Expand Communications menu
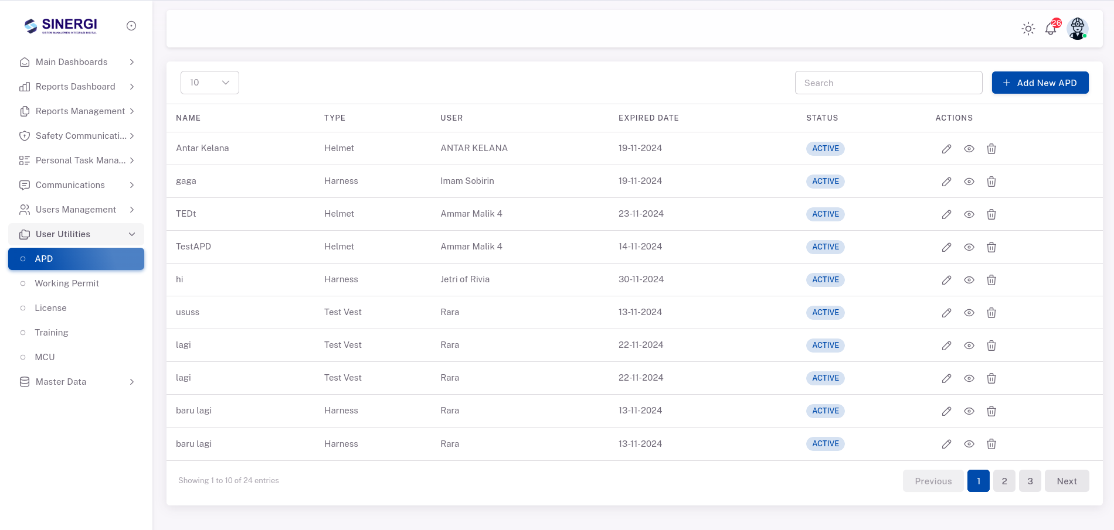The image size is (1114, 530). click(x=77, y=185)
